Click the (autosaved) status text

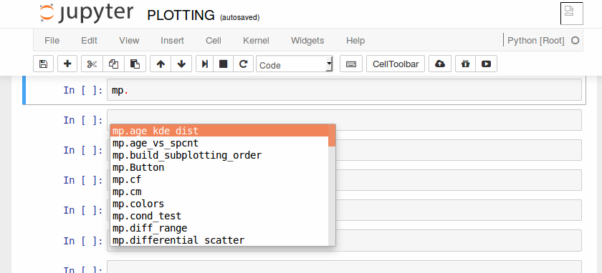click(239, 18)
